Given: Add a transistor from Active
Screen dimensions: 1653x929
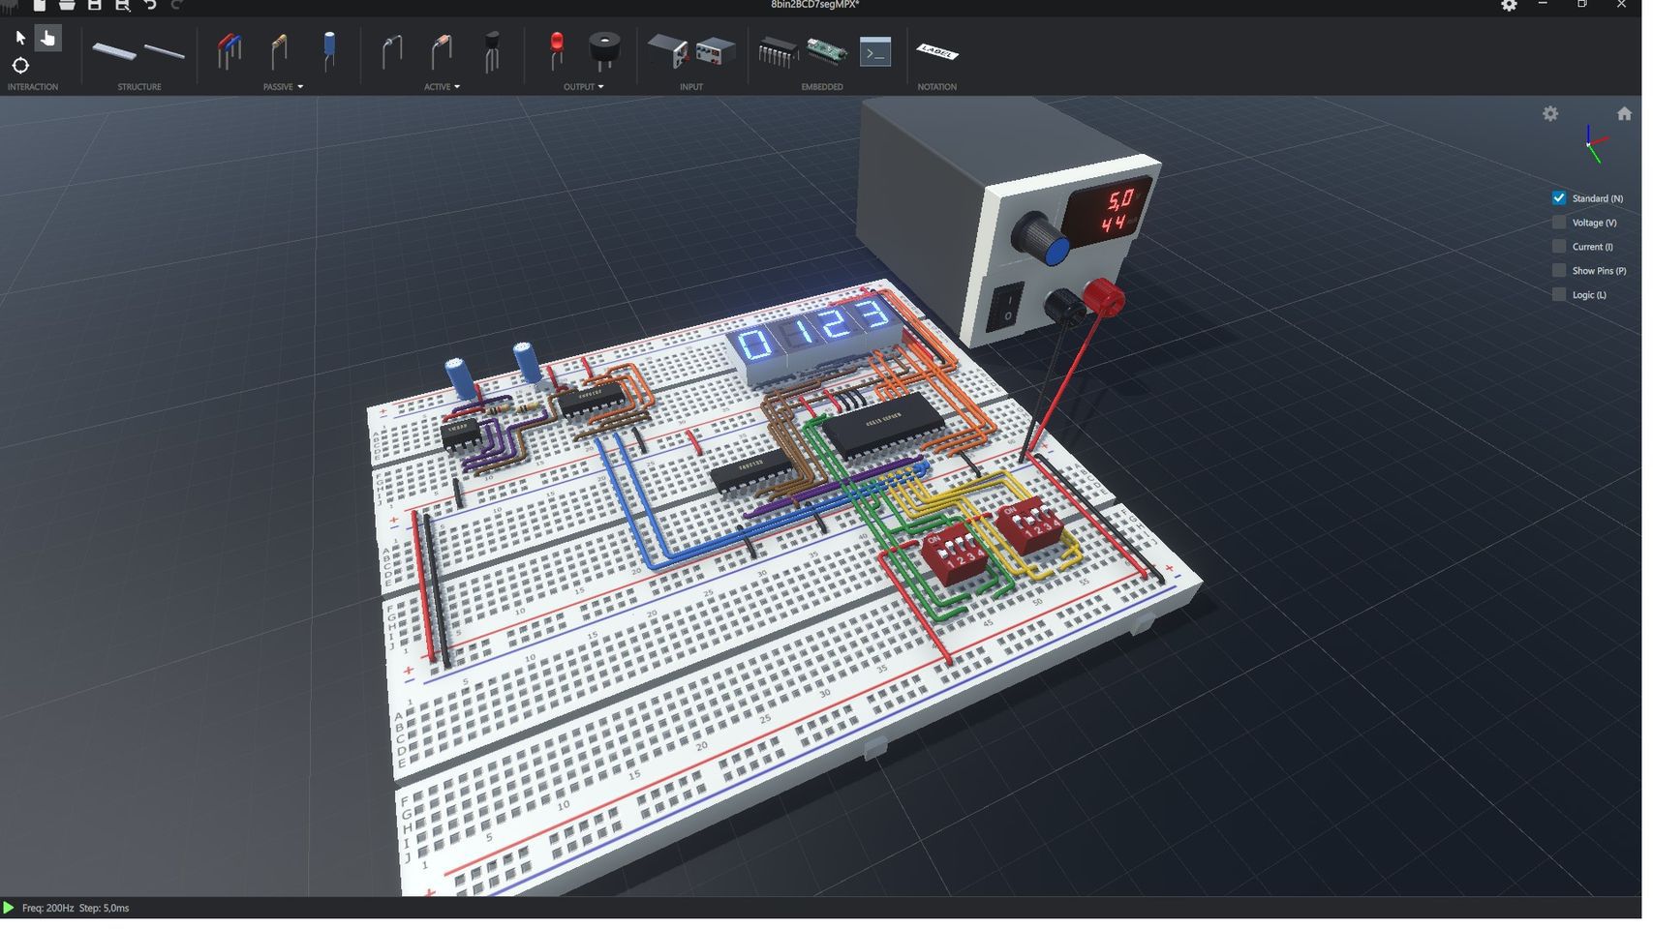Looking at the screenshot, I should [492, 51].
